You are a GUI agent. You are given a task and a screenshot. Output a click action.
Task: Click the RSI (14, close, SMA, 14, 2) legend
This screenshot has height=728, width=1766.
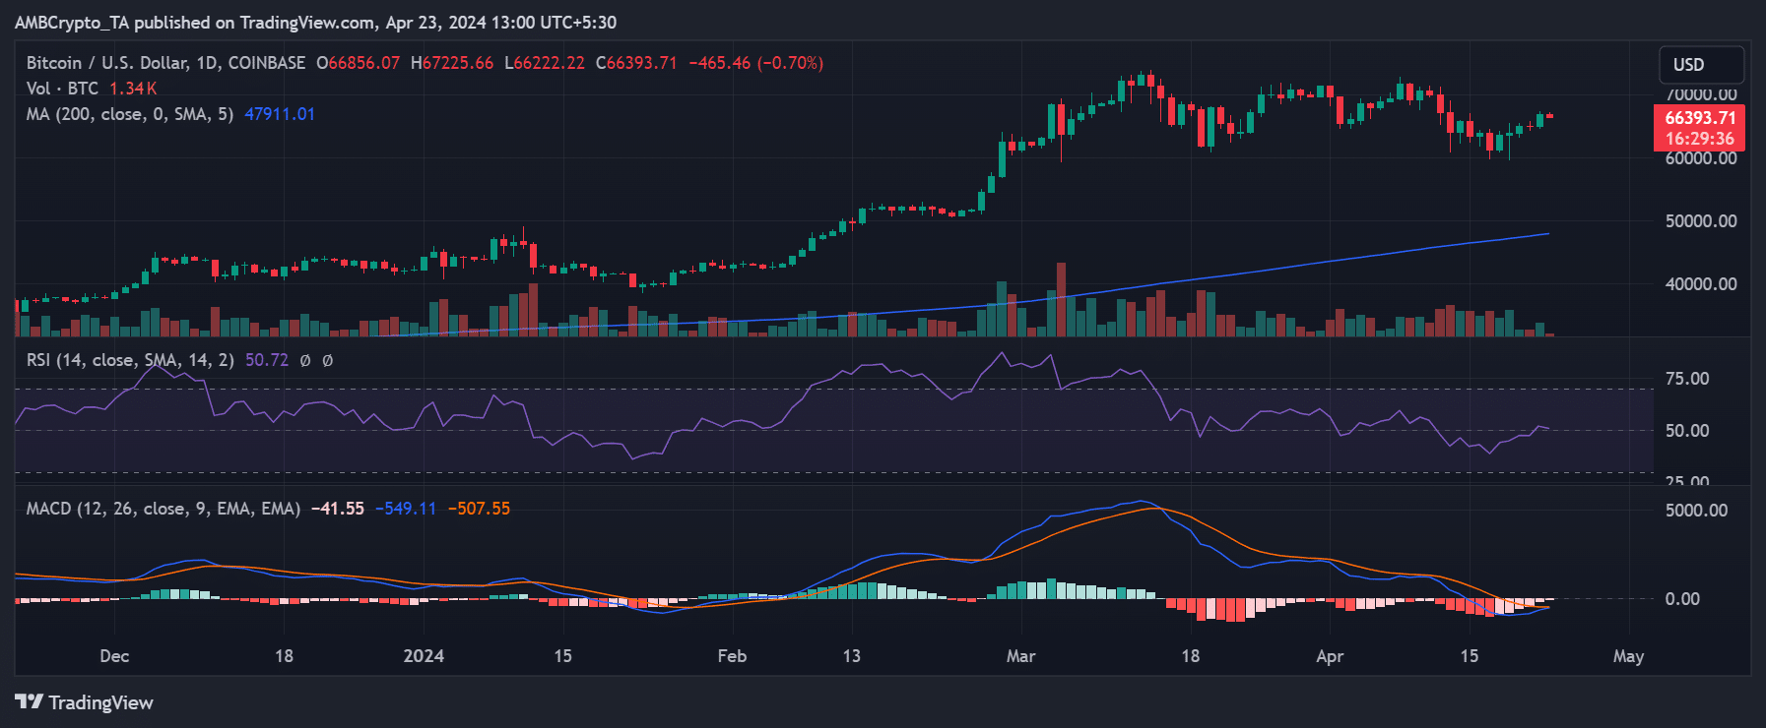click(x=130, y=360)
